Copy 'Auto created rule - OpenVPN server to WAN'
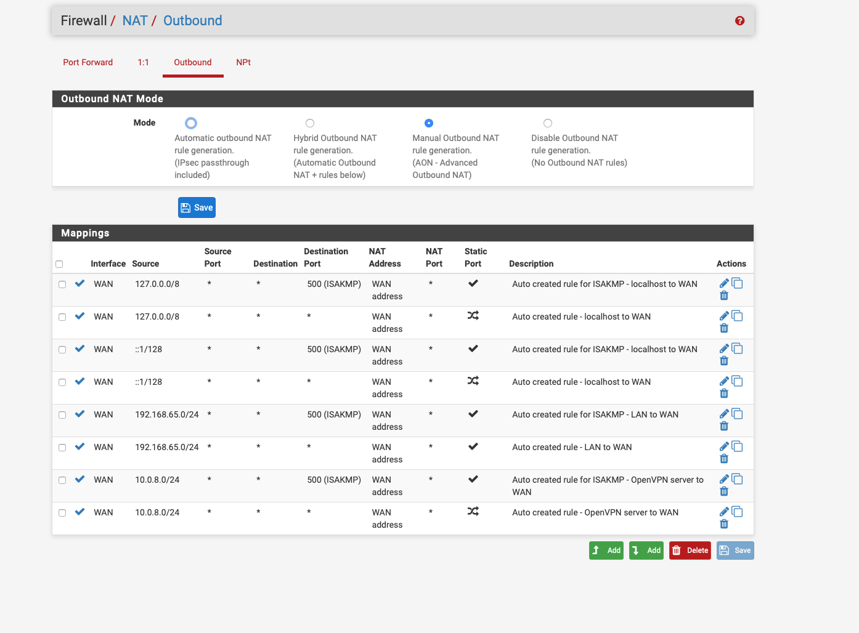 coord(737,512)
